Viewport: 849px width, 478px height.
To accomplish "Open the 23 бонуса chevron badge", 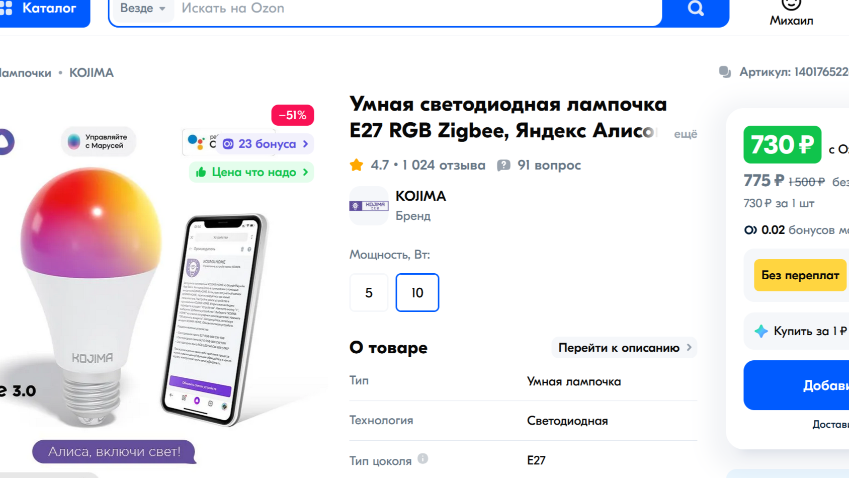I will coord(266,144).
